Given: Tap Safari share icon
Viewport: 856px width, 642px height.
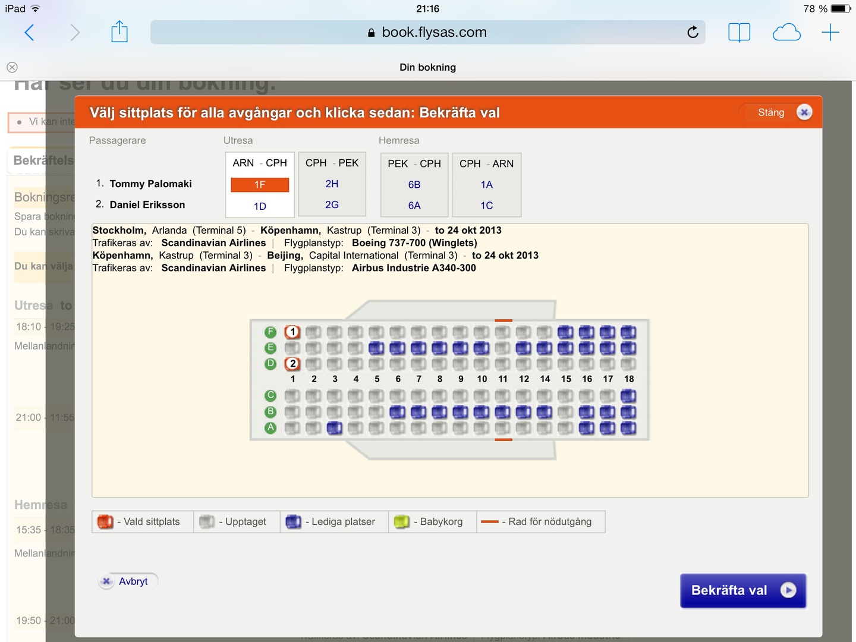Looking at the screenshot, I should coord(119,32).
